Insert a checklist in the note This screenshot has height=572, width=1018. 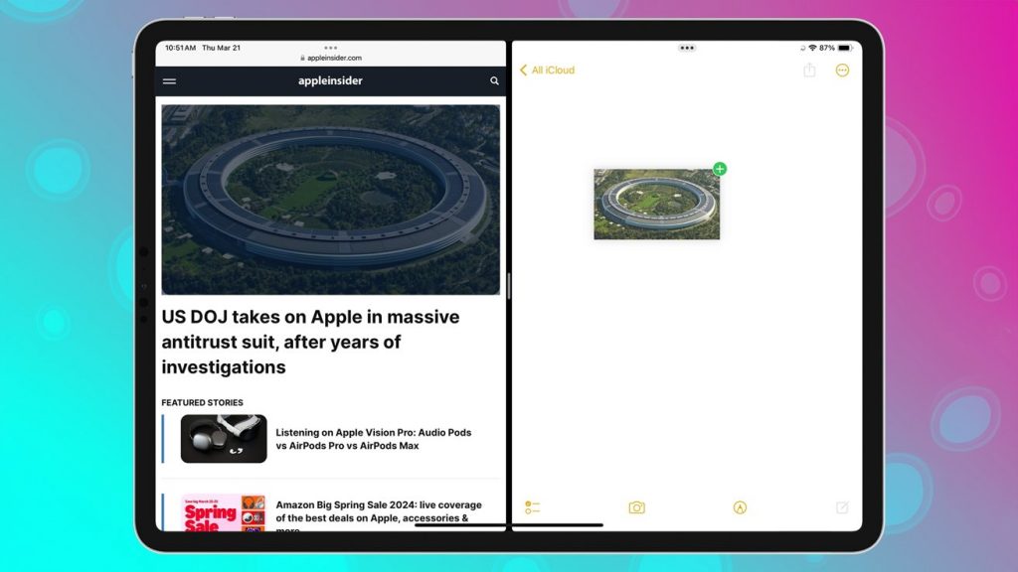533,507
